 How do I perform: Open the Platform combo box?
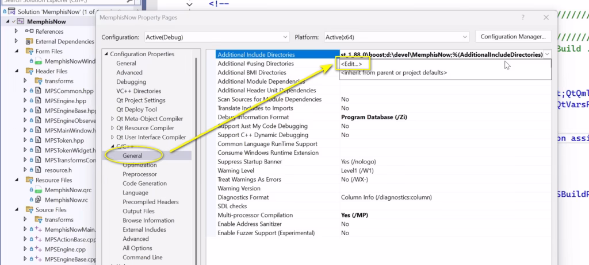(x=396, y=37)
